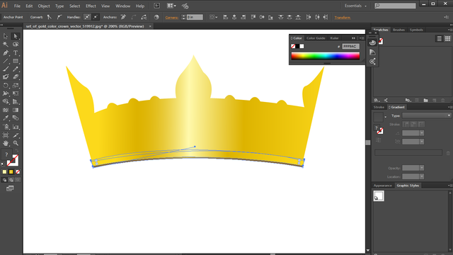Switch to Gradient fill mode button

pyautogui.click(x=11, y=171)
